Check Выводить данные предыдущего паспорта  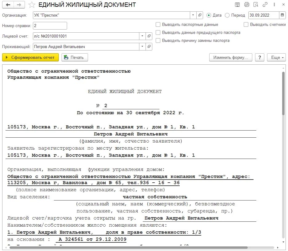click(x=158, y=33)
